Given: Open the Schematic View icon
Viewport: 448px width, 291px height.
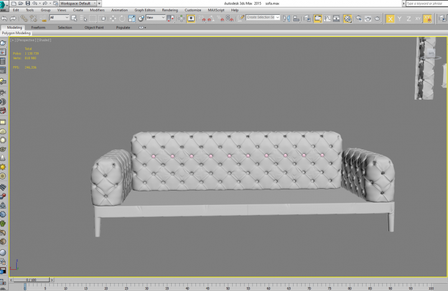Looking at the screenshot, I should click(x=337, y=19).
